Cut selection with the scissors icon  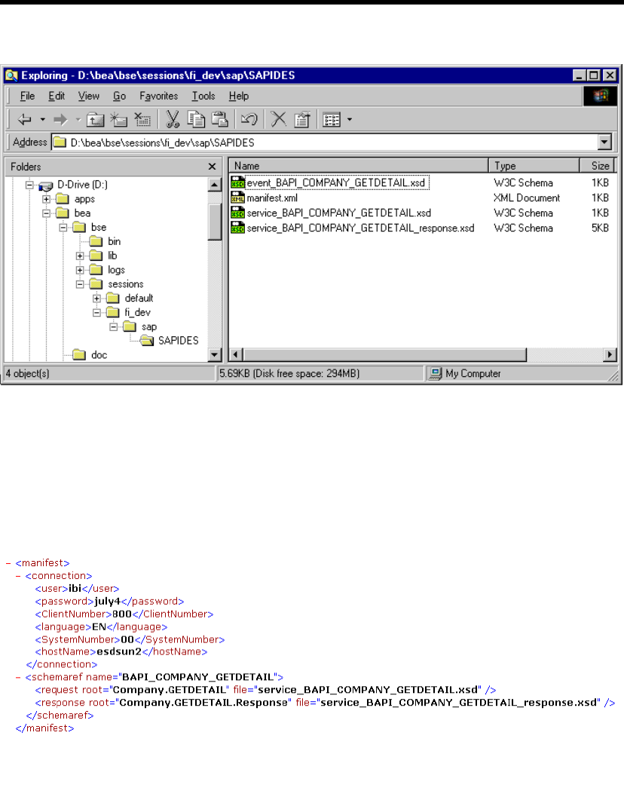point(173,120)
